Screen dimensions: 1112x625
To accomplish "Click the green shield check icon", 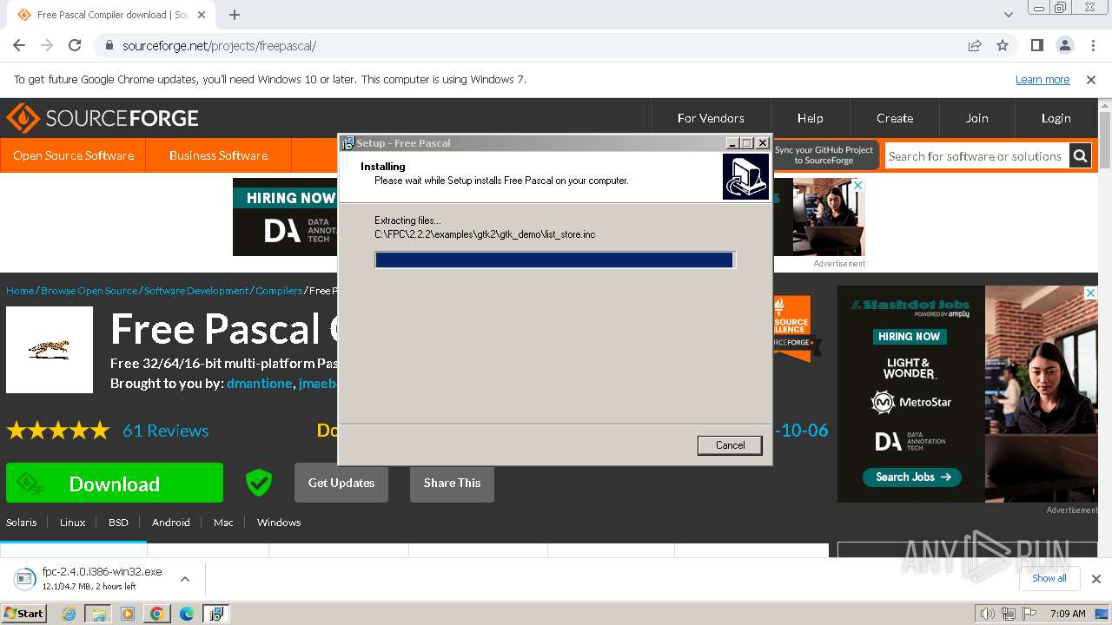I will 258,483.
